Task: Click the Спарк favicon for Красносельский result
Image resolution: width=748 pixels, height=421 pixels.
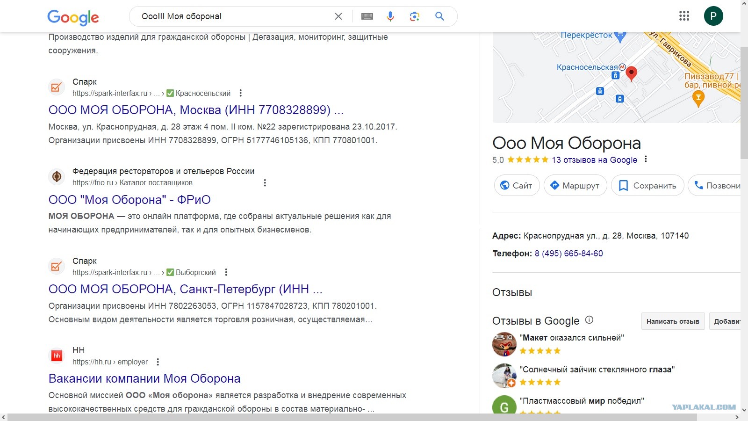Action: (x=57, y=87)
